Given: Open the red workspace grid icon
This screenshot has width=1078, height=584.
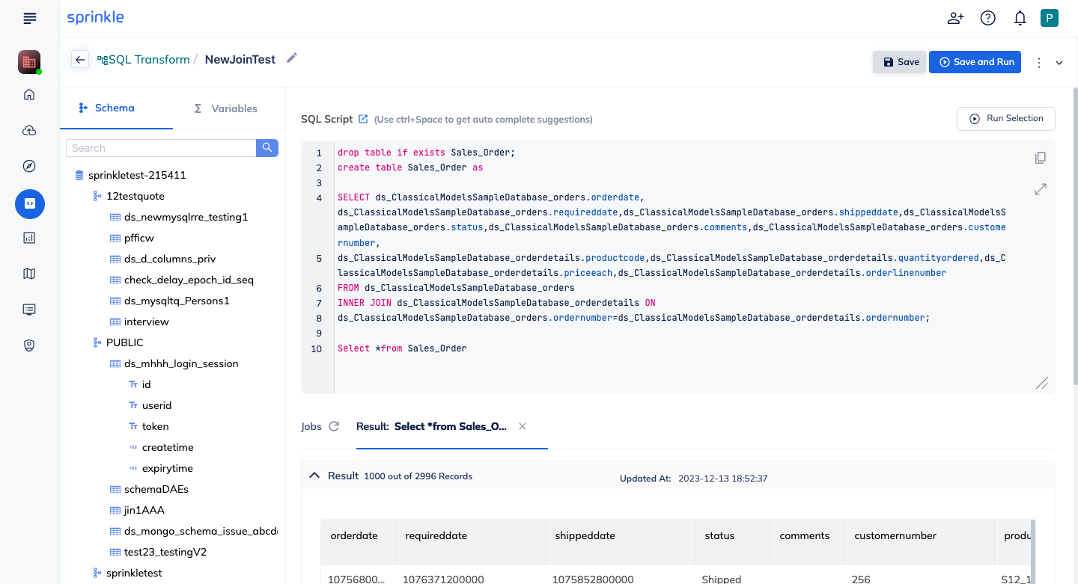Looking at the screenshot, I should 29,62.
